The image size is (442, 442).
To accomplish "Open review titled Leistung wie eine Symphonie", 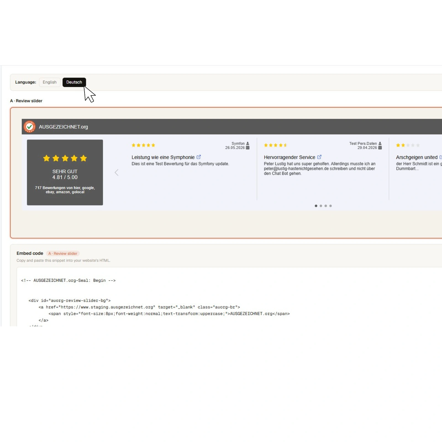I will (x=163, y=157).
